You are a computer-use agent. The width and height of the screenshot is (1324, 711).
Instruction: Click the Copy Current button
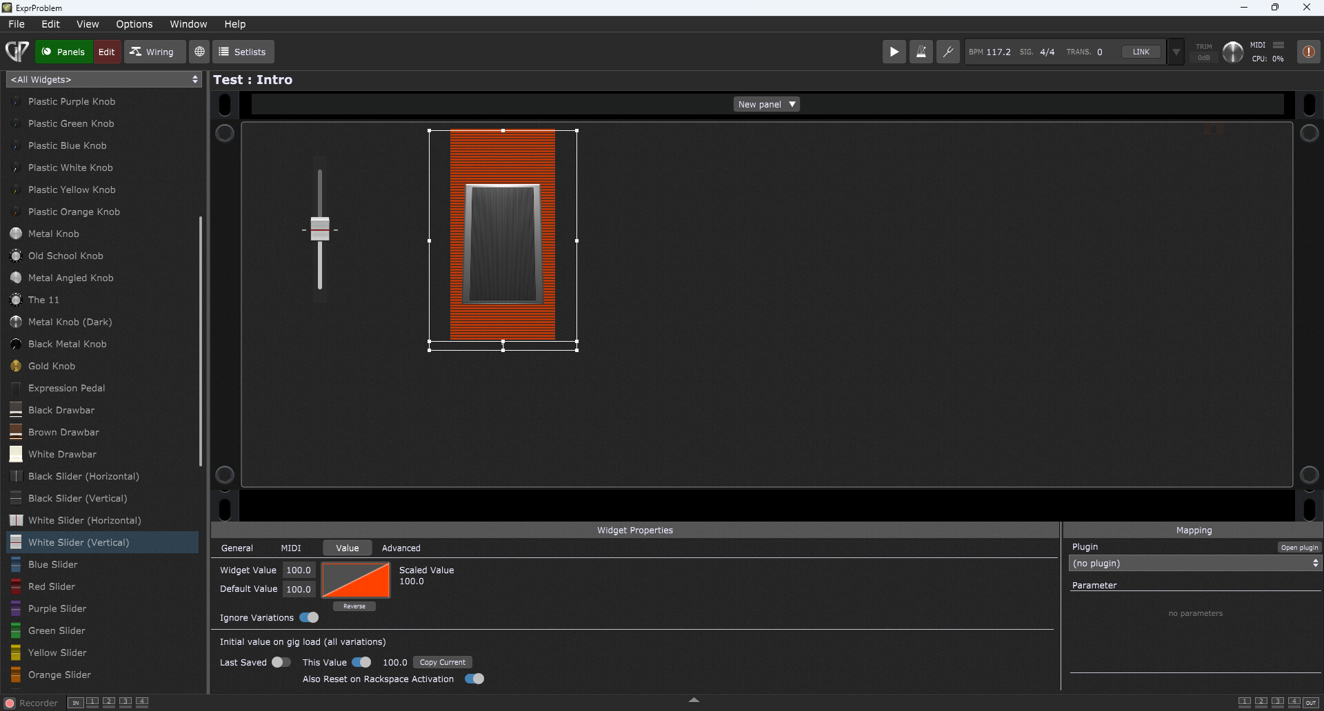click(x=442, y=662)
